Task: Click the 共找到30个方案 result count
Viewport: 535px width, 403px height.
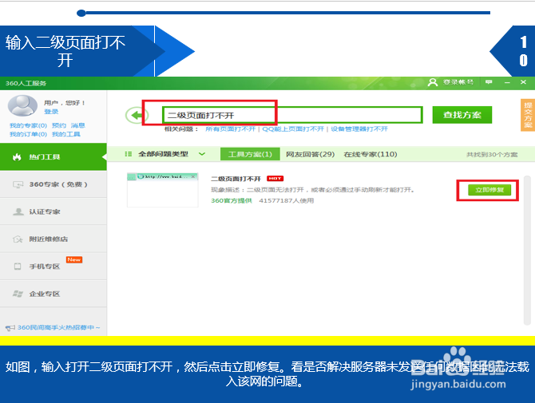Action: (492, 155)
